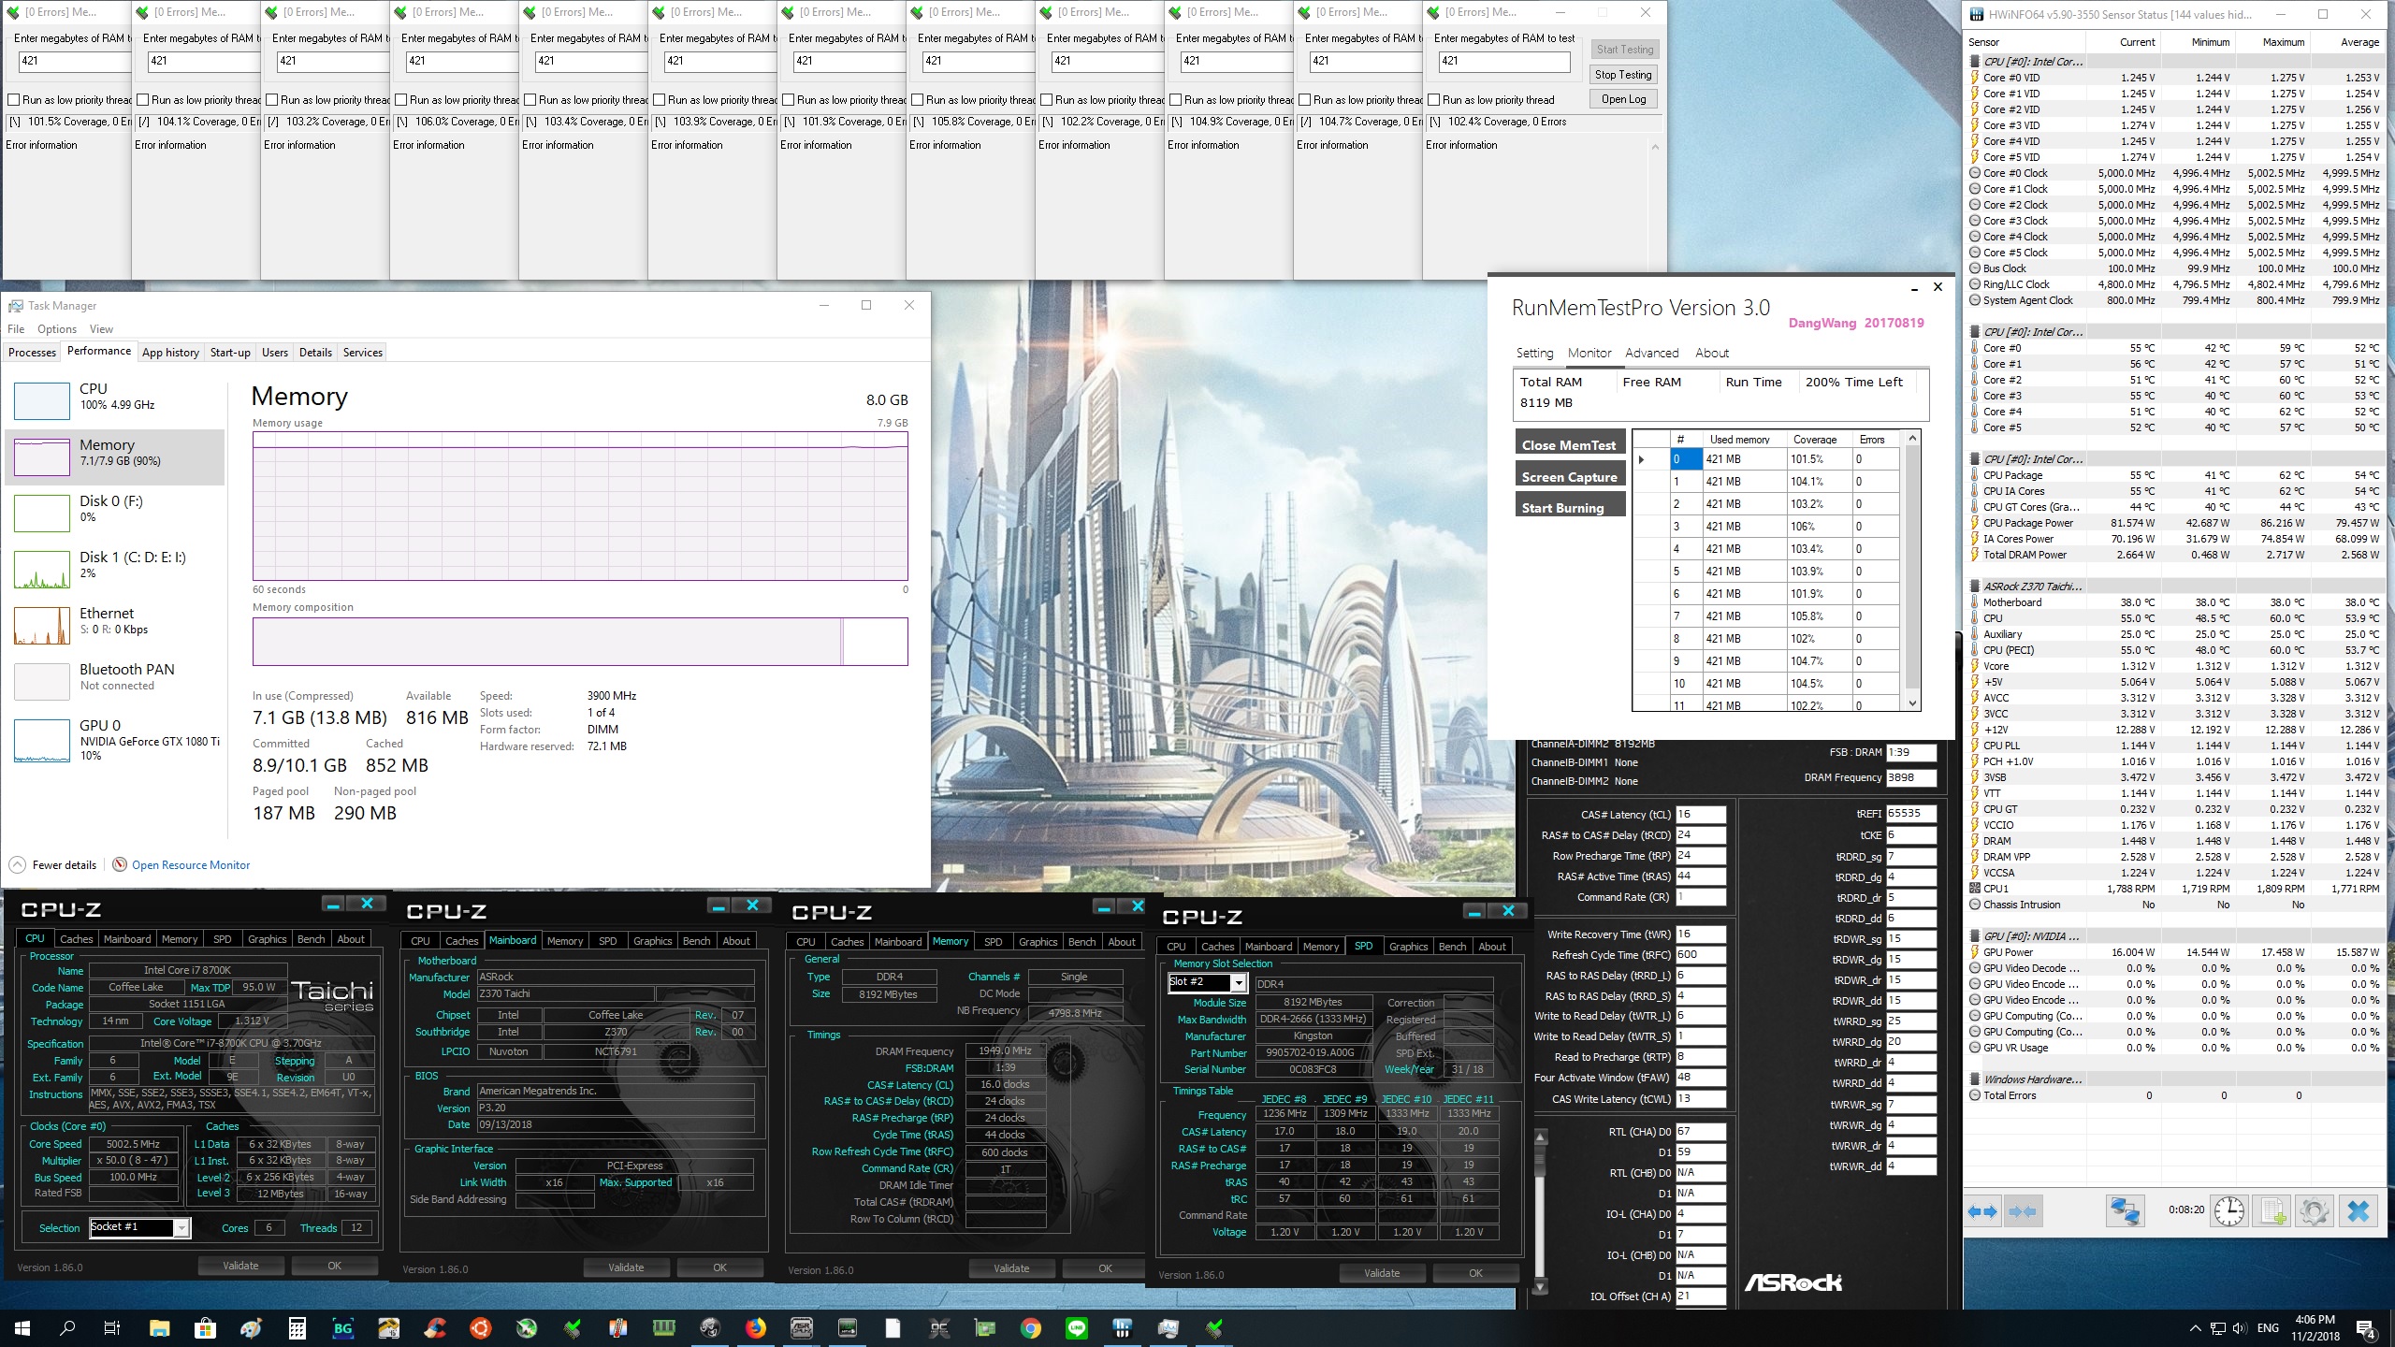Screen dimensions: 2395x1347
Task: Open Google Chrome taskbar icon
Action: point(1031,1328)
